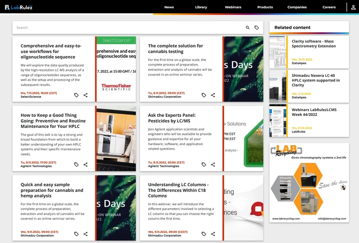This screenshot has width=359, height=243.
Task: Click the Week 44/2022 related thumbnail
Action: click(x=278, y=121)
